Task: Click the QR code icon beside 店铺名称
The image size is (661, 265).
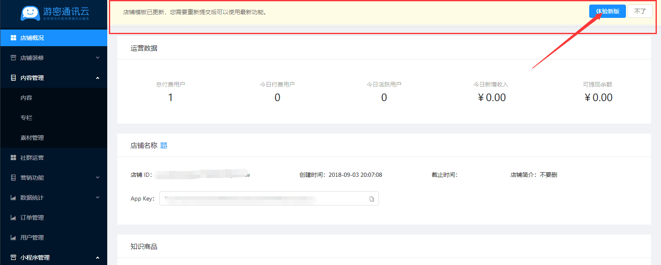Action: pos(164,146)
